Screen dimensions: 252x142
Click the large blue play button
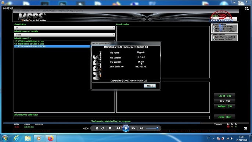click(126, 128)
